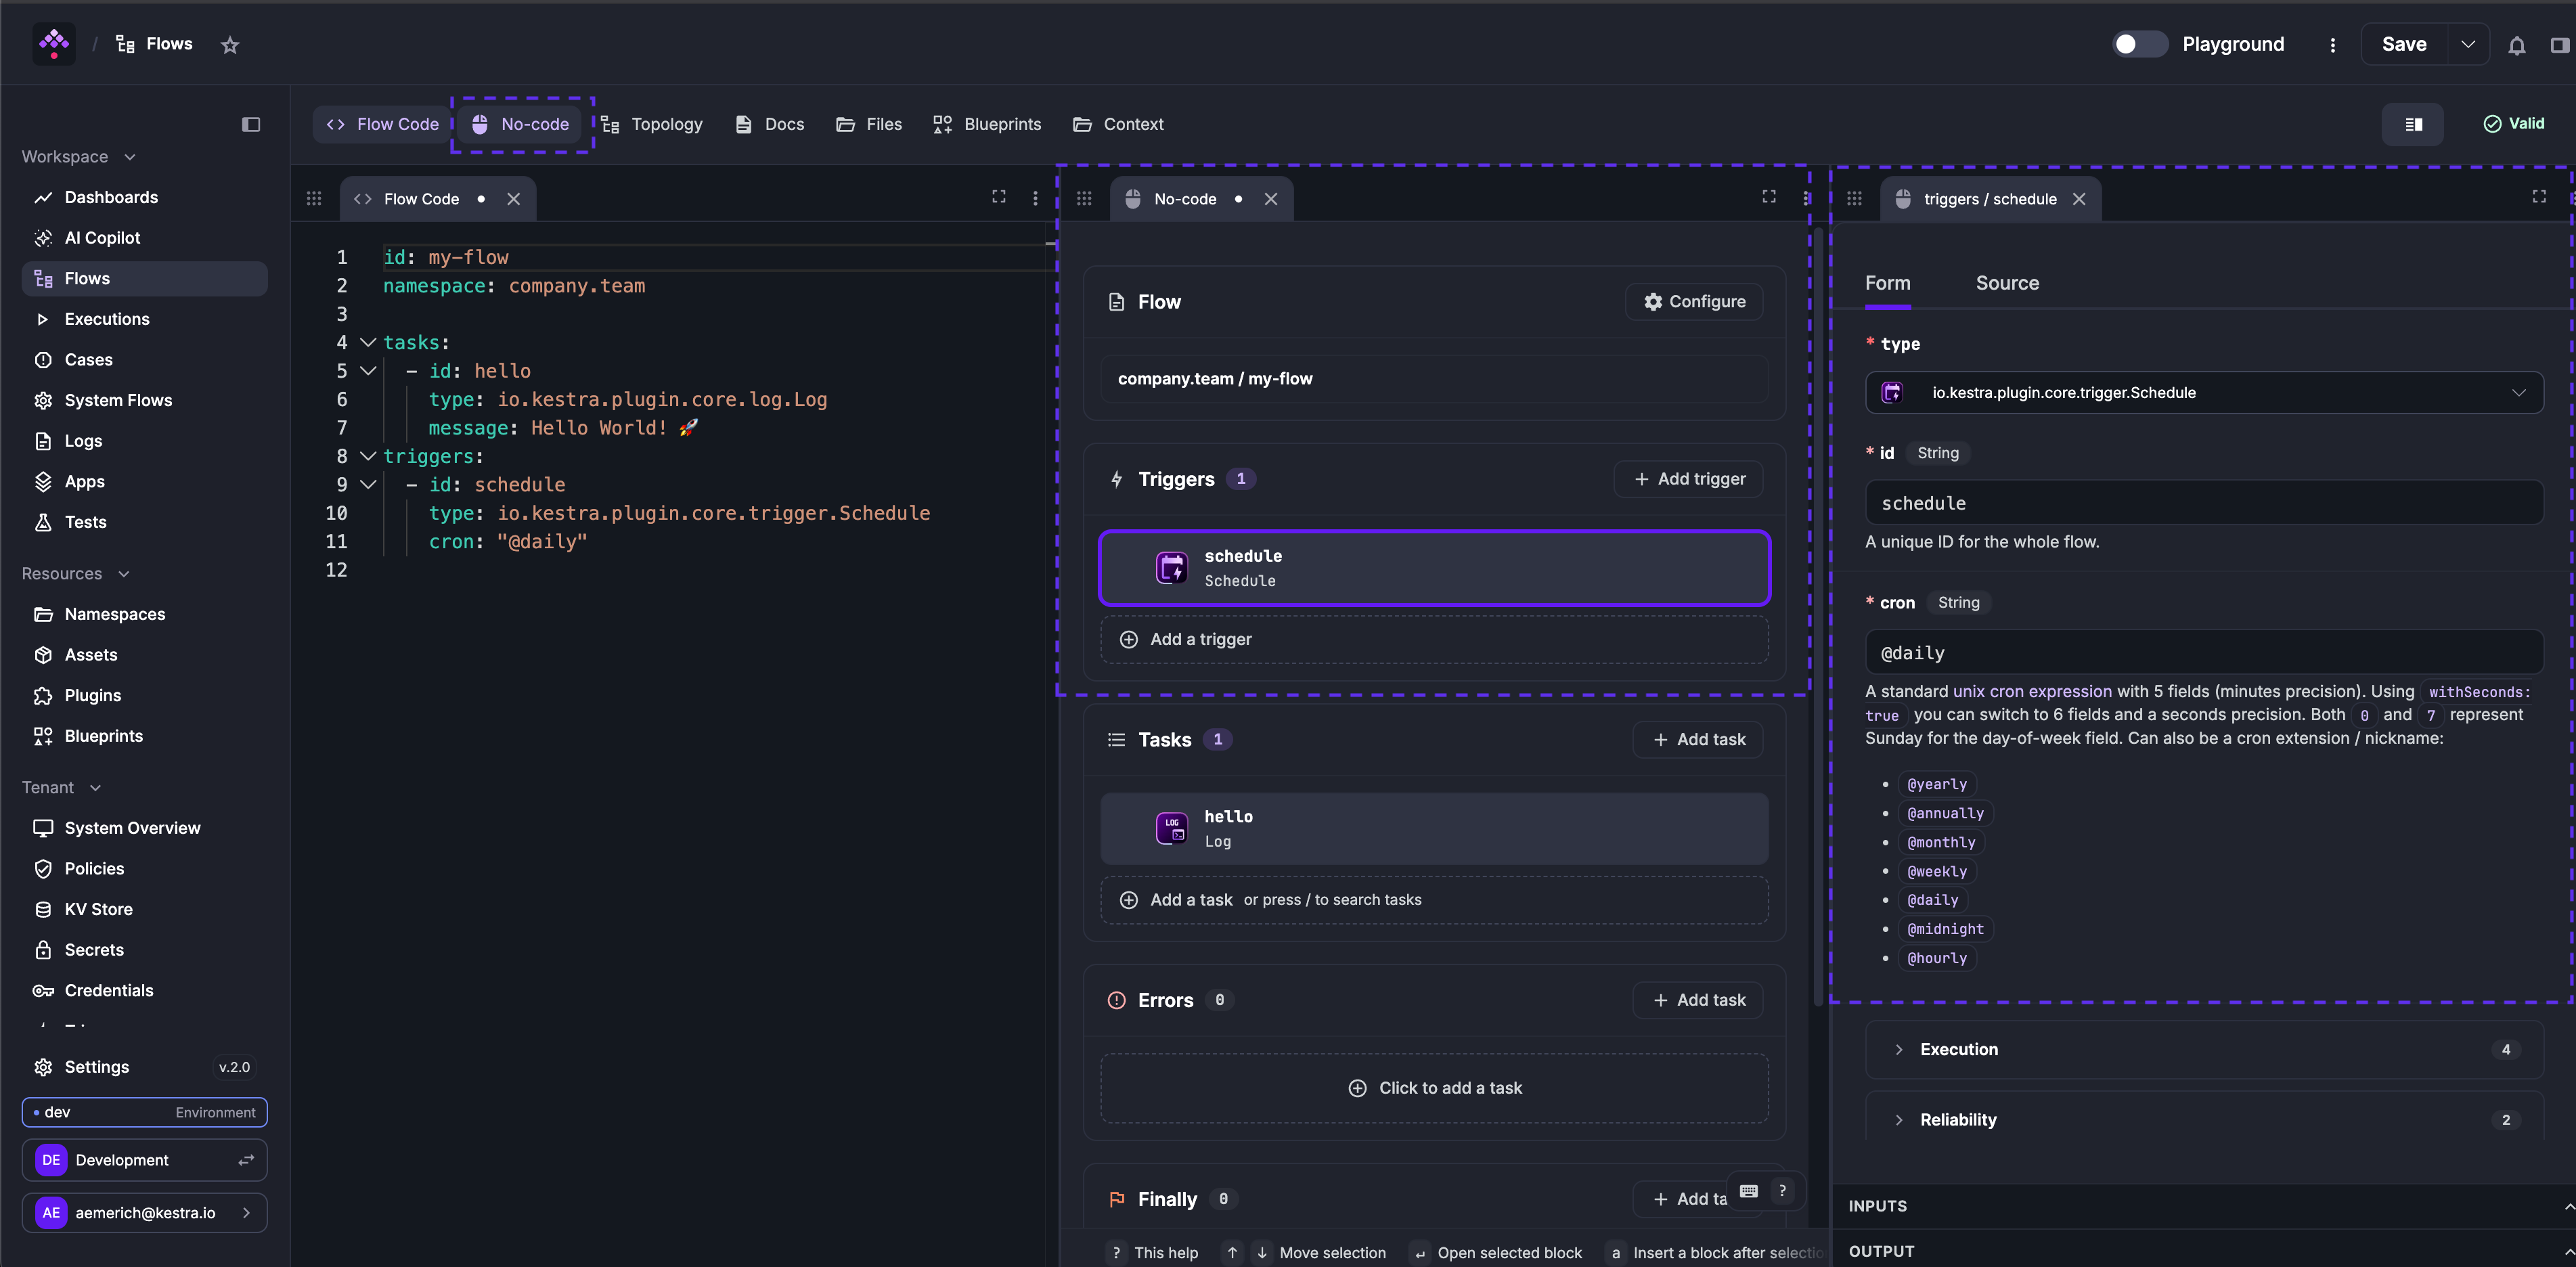Viewport: 2576px width, 1267px height.
Task: Maximize the No-code panel
Action: click(1768, 197)
